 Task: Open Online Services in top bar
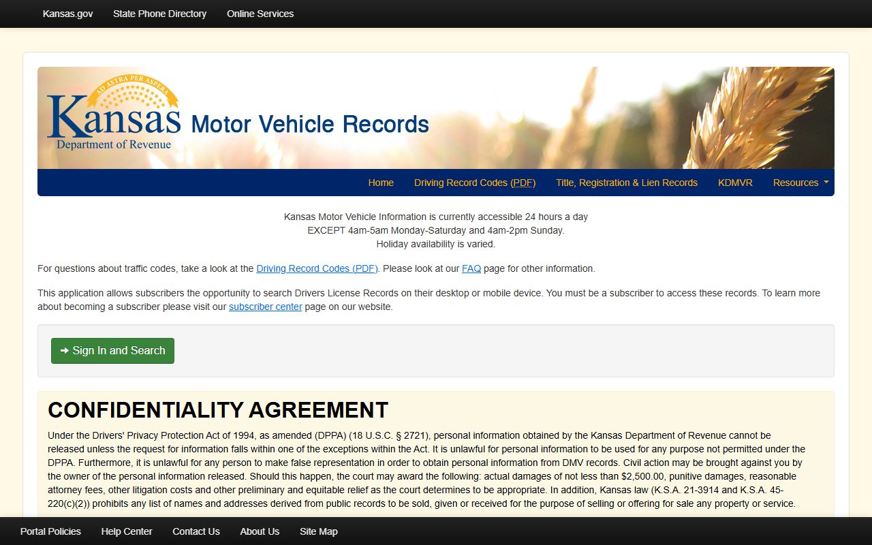[x=260, y=14]
